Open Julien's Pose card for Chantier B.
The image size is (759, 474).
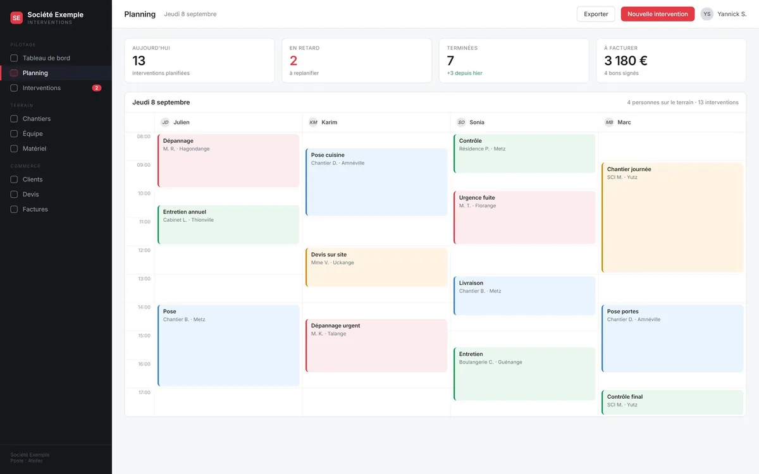[x=228, y=346]
